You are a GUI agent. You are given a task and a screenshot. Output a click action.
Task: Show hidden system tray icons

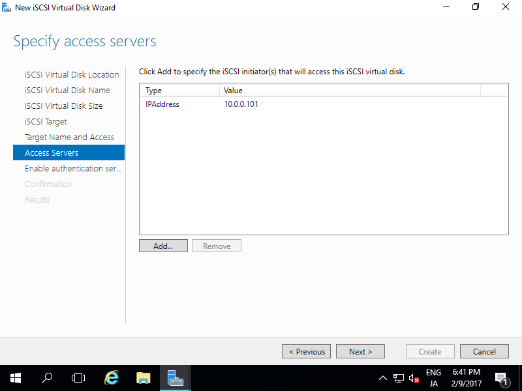[383, 378]
